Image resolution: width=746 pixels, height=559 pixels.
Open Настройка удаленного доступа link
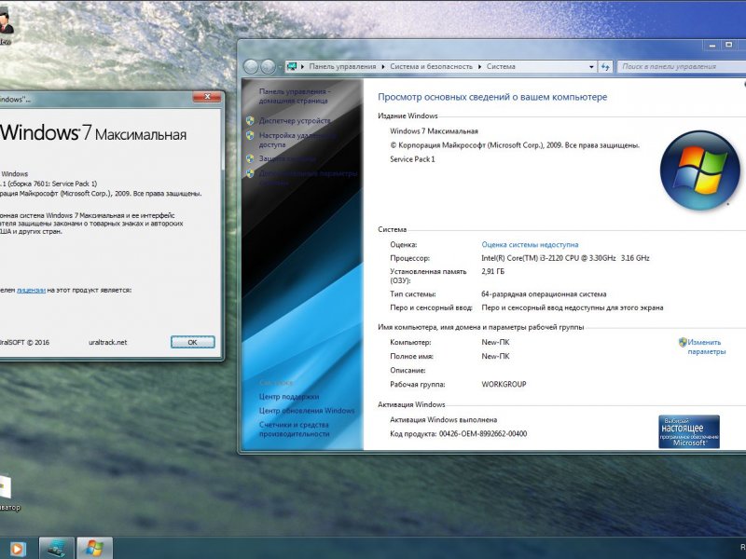coord(297,140)
